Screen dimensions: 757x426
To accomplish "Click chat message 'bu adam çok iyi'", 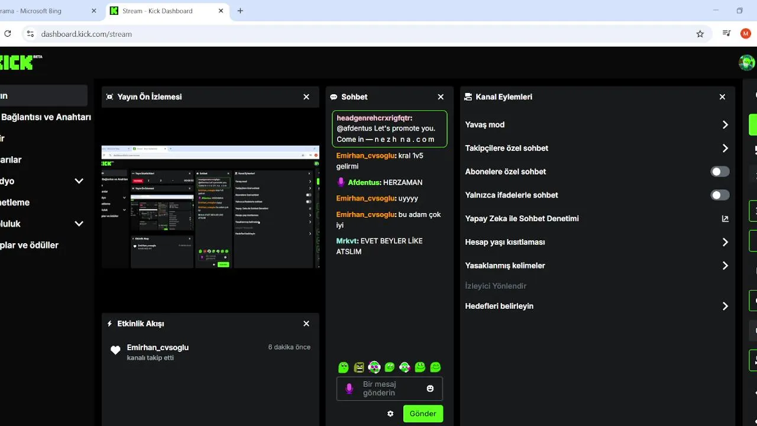I will click(x=389, y=220).
